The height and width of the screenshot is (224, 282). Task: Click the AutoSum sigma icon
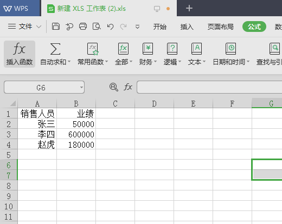(55, 49)
